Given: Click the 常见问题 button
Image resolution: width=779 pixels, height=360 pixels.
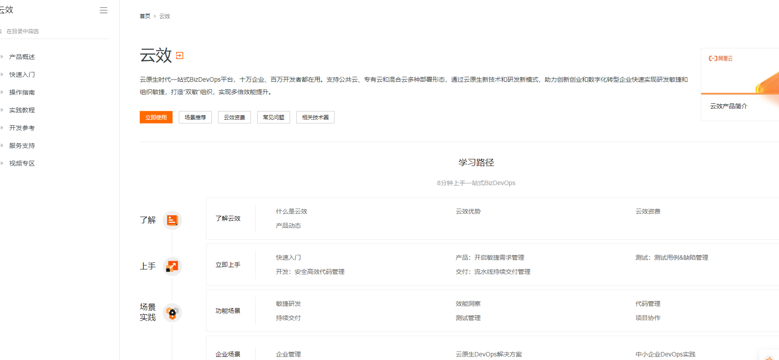Looking at the screenshot, I should click(x=274, y=117).
